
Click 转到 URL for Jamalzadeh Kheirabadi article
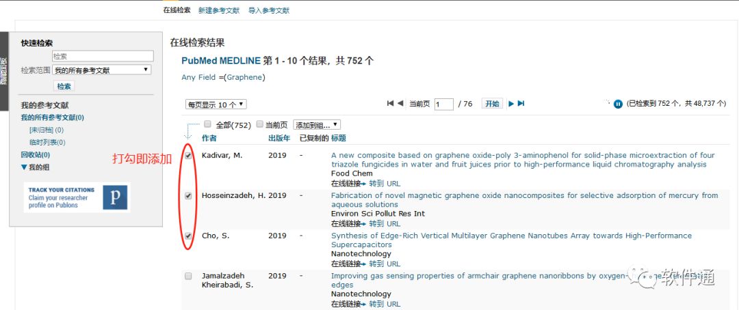tap(385, 304)
